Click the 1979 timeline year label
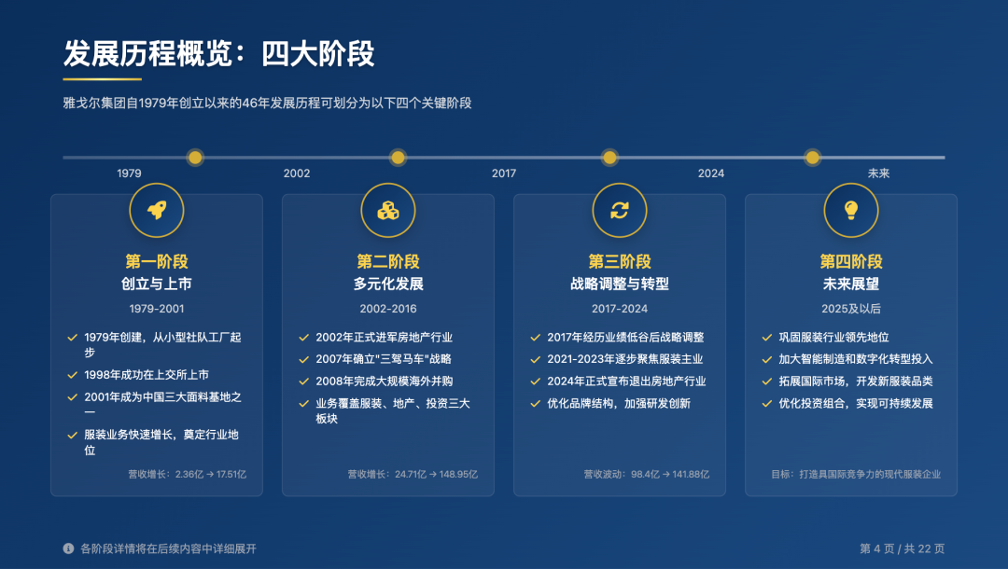 click(129, 173)
